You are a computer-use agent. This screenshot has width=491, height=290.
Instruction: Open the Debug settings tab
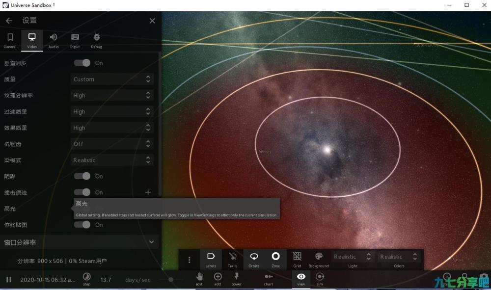pos(96,41)
